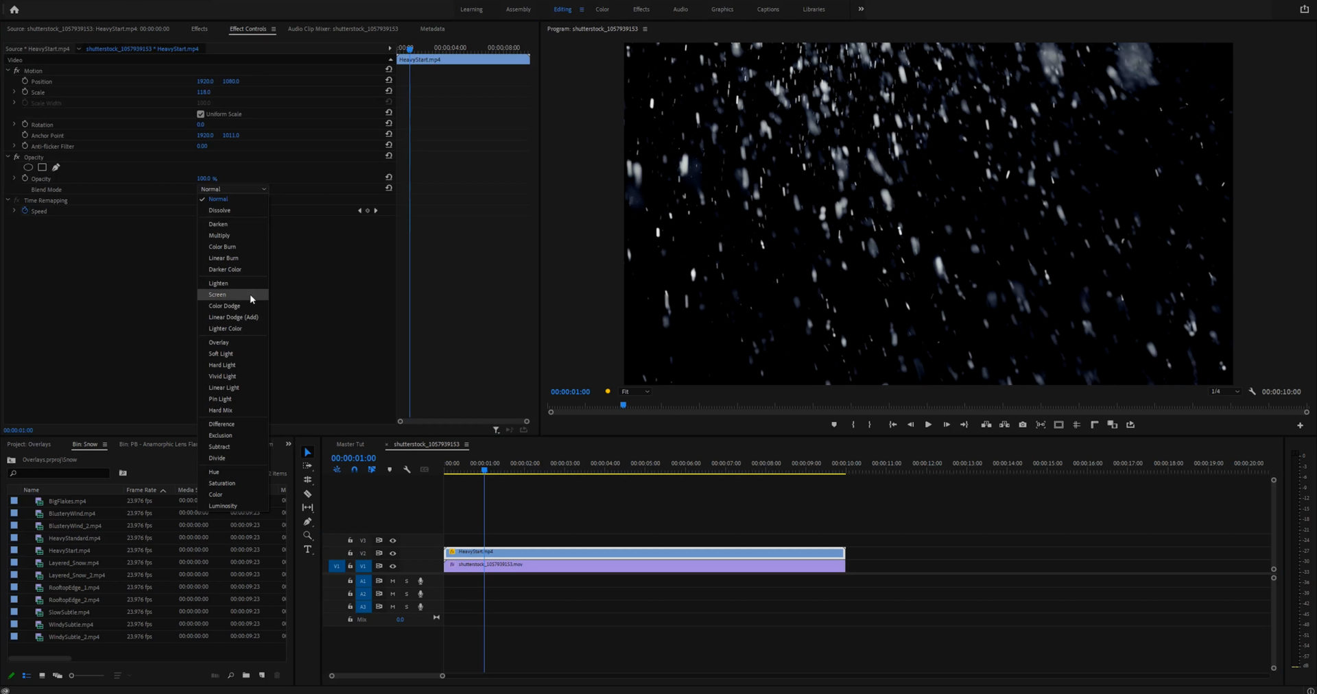This screenshot has width=1317, height=694.
Task: Open BigFlakes.mp4 in the Snow bin
Action: [x=67, y=501]
